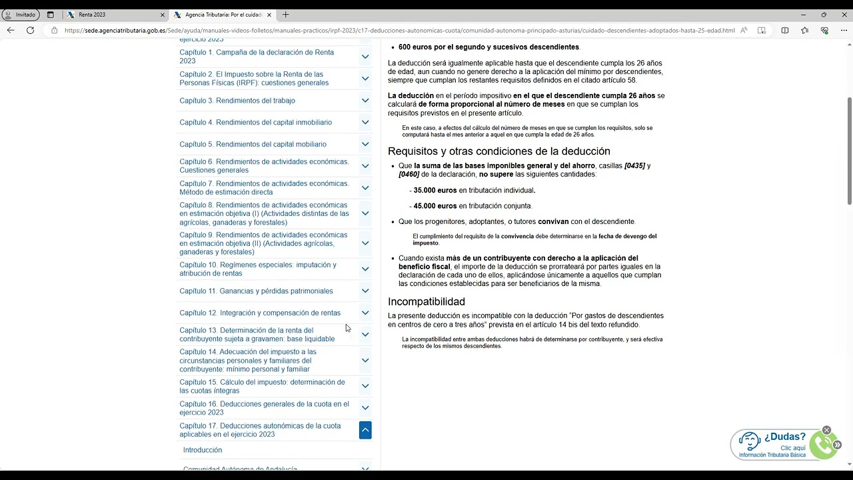The width and height of the screenshot is (853, 480).
Task: Close the Agencia Tributaria tab
Action: pyautogui.click(x=269, y=15)
